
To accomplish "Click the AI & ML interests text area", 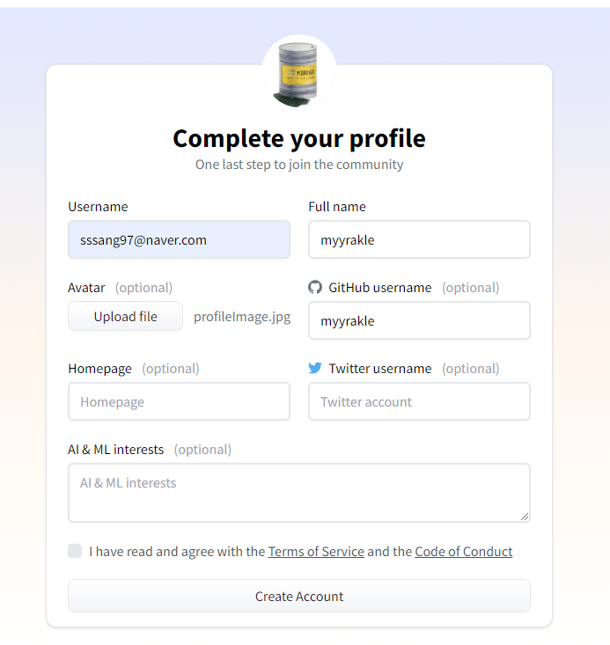I will [299, 493].
